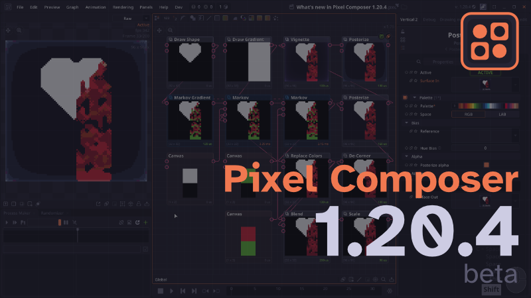The image size is (531, 298).
Task: Open the Panels menu
Action: click(146, 7)
